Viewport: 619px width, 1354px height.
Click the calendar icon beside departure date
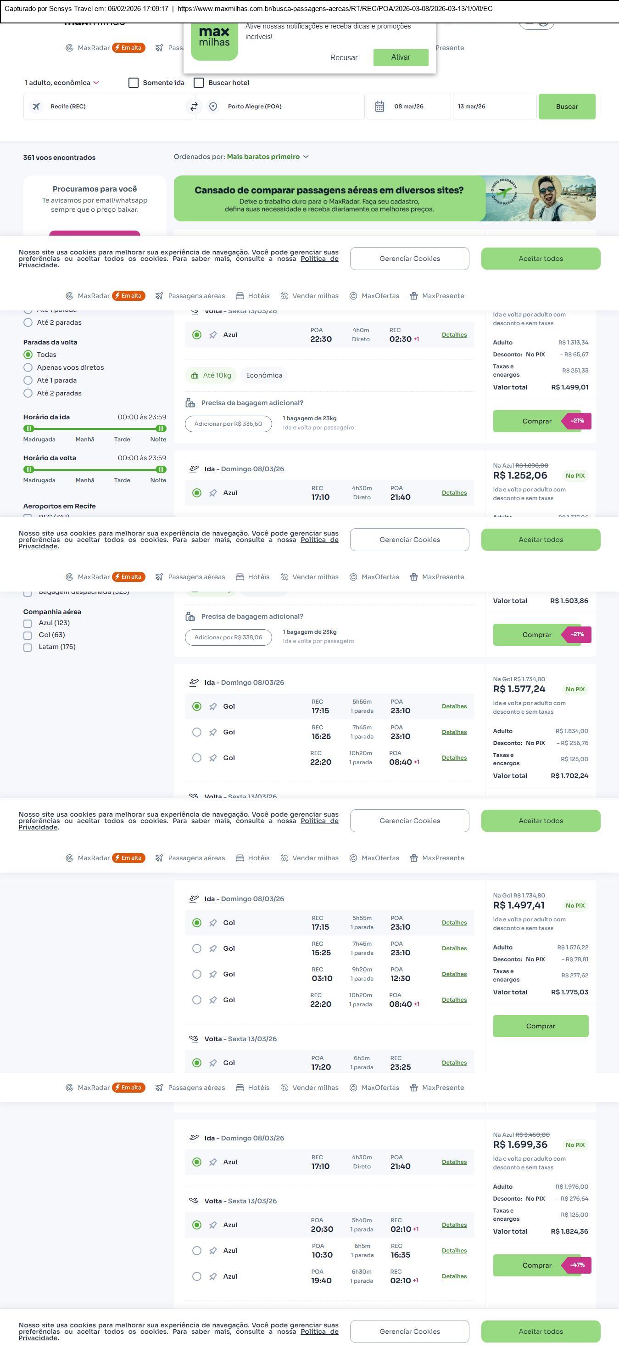click(x=379, y=107)
